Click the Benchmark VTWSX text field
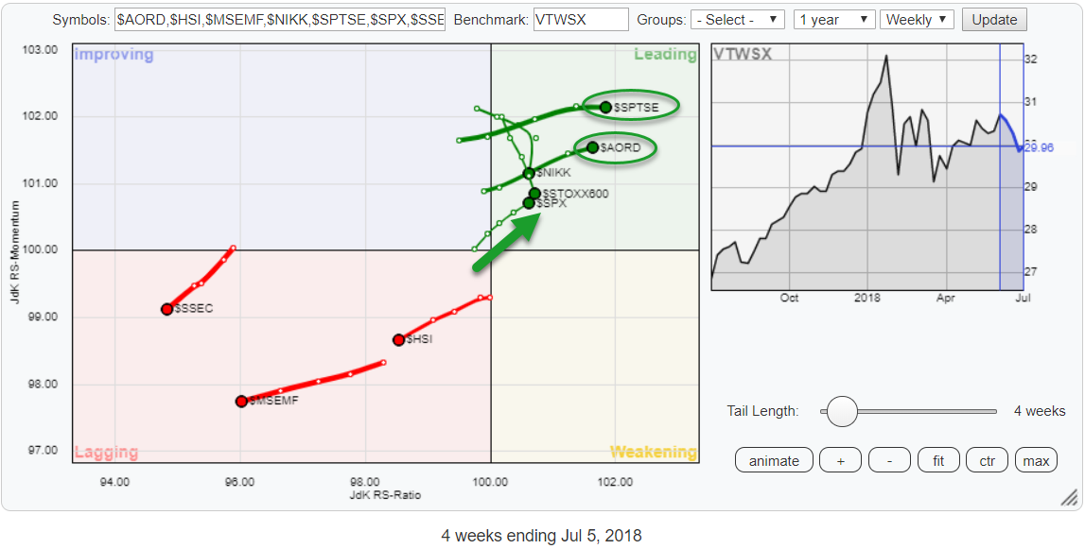Screen dimensions: 1085x549 click(581, 19)
